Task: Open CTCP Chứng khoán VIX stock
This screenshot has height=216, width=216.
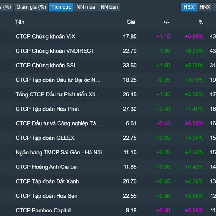Action: pos(45,36)
